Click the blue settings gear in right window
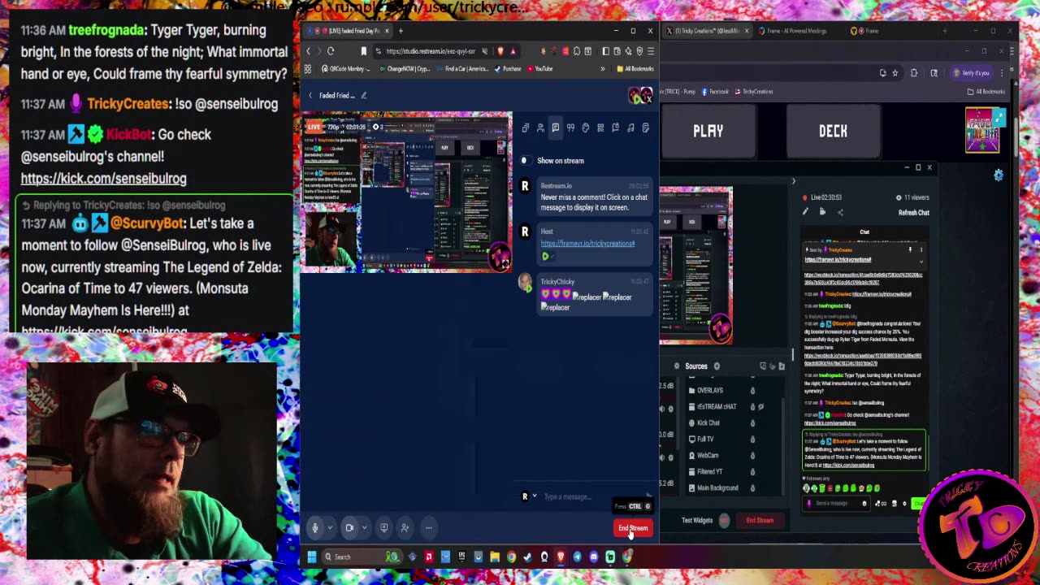This screenshot has height=585, width=1040. pyautogui.click(x=999, y=175)
